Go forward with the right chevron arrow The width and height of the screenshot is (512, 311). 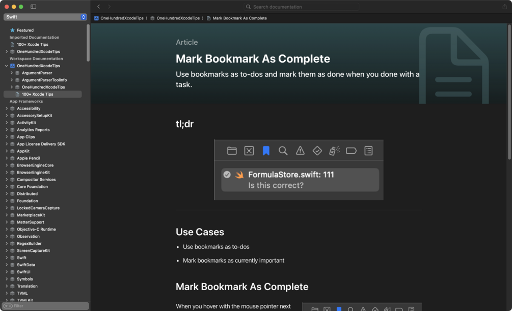[110, 7]
